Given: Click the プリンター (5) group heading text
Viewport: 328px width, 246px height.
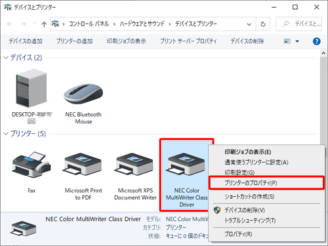Looking at the screenshot, I should pos(28,134).
